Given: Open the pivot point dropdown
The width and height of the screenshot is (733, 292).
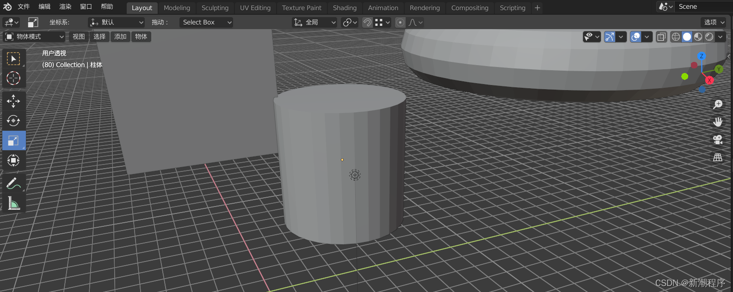Looking at the screenshot, I should click(350, 22).
